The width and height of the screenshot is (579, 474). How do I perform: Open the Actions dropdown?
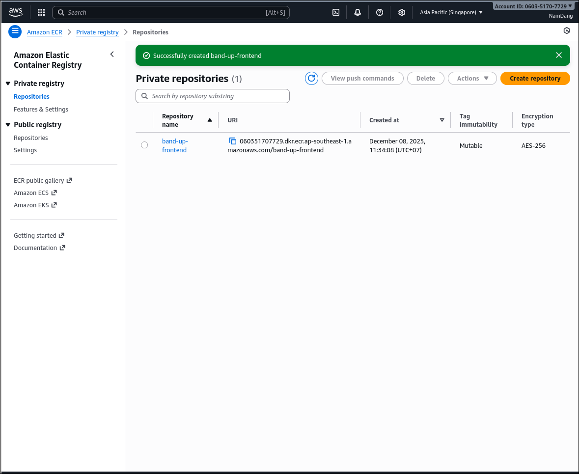(x=472, y=78)
